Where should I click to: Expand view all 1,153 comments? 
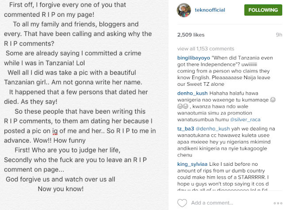coord(206,49)
